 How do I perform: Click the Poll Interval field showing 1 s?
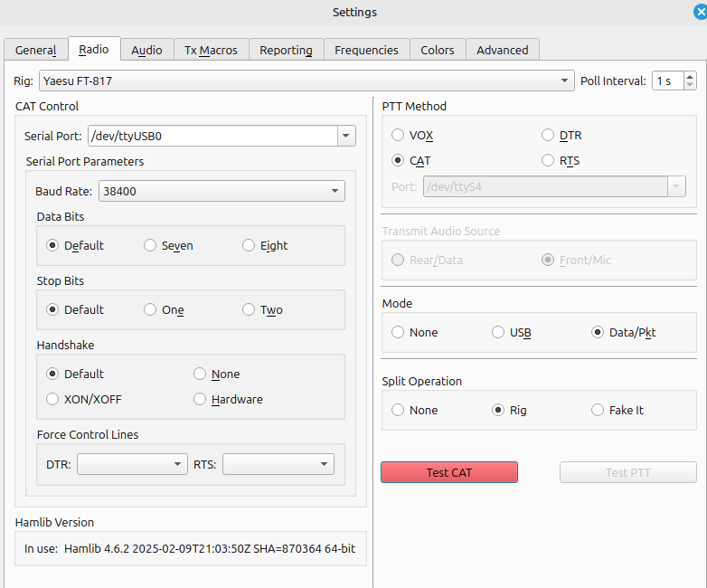[668, 81]
